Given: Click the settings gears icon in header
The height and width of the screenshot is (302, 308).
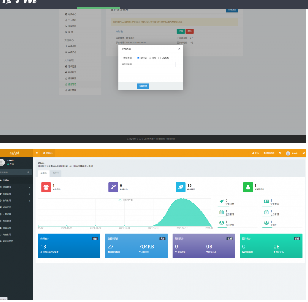Looking at the screenshot, I should (x=303, y=154).
